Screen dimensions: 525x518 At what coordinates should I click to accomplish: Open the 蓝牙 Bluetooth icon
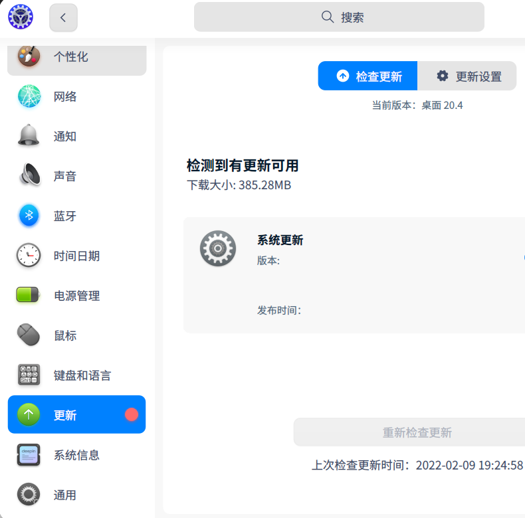tap(29, 215)
